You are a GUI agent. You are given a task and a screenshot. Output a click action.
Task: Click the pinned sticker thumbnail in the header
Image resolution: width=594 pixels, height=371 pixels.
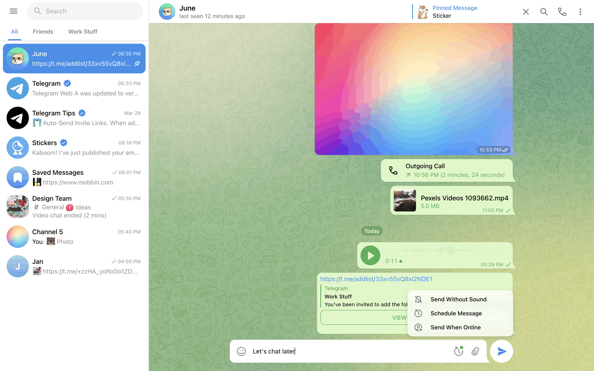point(423,12)
